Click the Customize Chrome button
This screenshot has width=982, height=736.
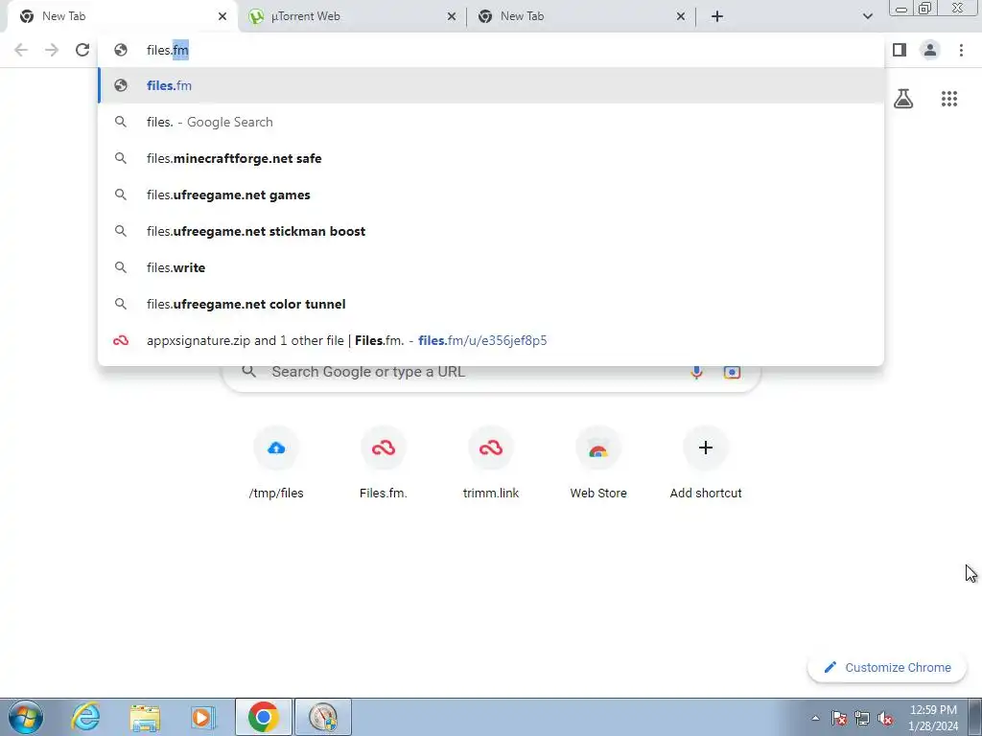pos(887,668)
